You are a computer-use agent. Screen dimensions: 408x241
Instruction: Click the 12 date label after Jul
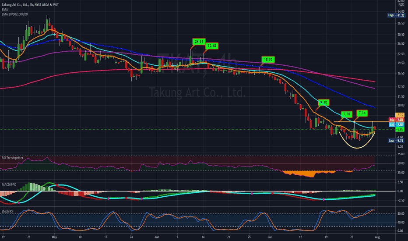coord(300,237)
